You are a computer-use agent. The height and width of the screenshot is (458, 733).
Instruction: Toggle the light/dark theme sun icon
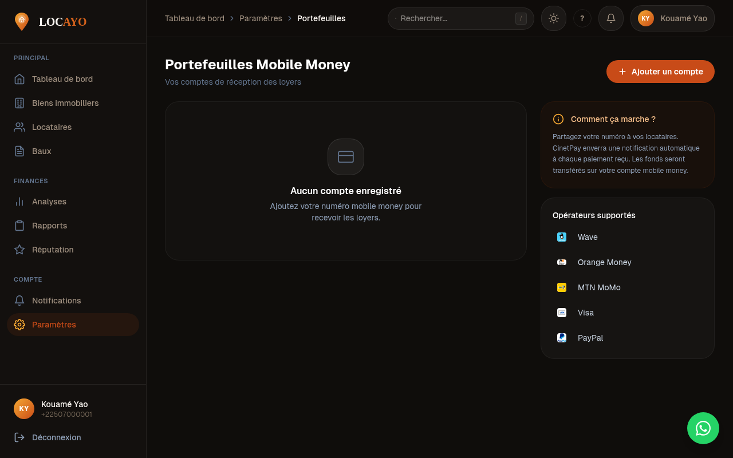click(x=554, y=18)
